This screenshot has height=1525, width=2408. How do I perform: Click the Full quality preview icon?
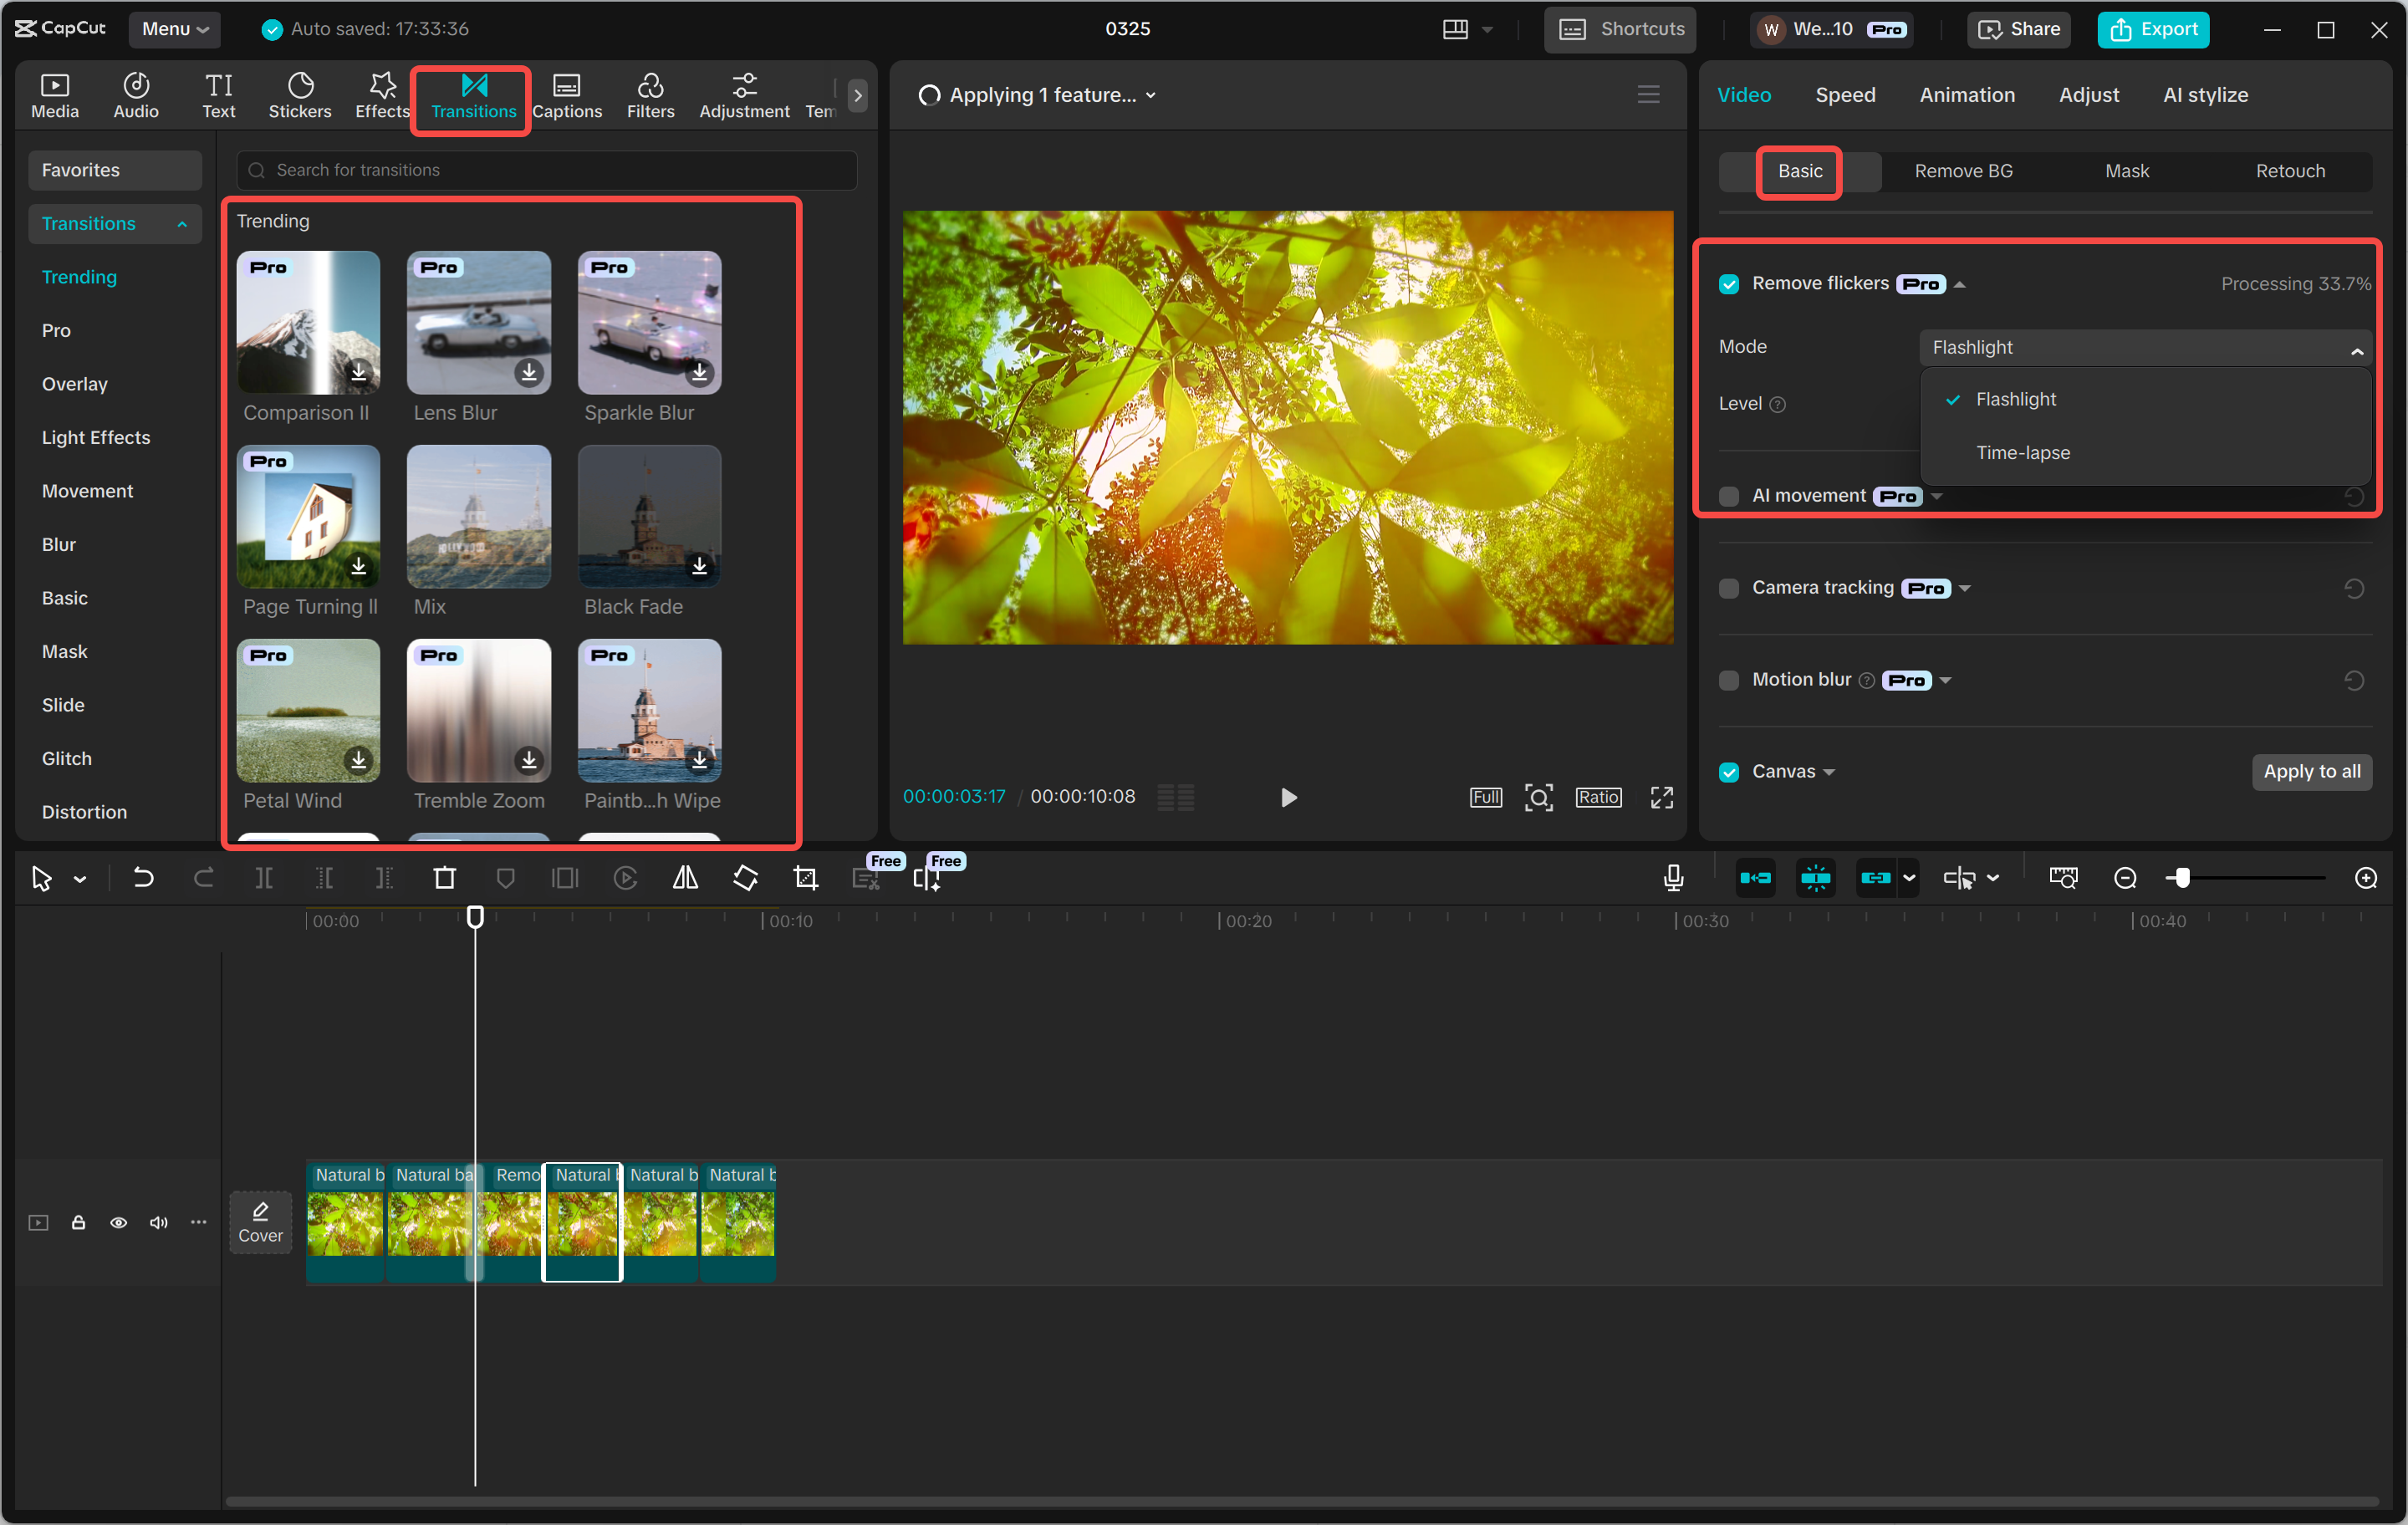pyautogui.click(x=1485, y=797)
